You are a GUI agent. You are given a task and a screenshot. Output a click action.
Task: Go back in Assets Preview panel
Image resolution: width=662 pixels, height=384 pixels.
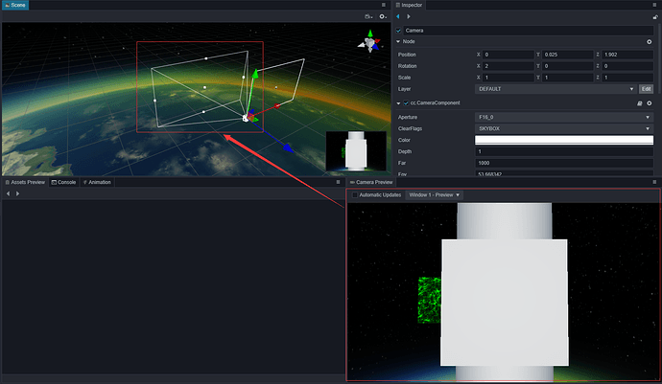(8, 193)
